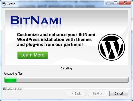Close the Setup window
The height and width of the screenshot is (101, 133).
point(125,3)
